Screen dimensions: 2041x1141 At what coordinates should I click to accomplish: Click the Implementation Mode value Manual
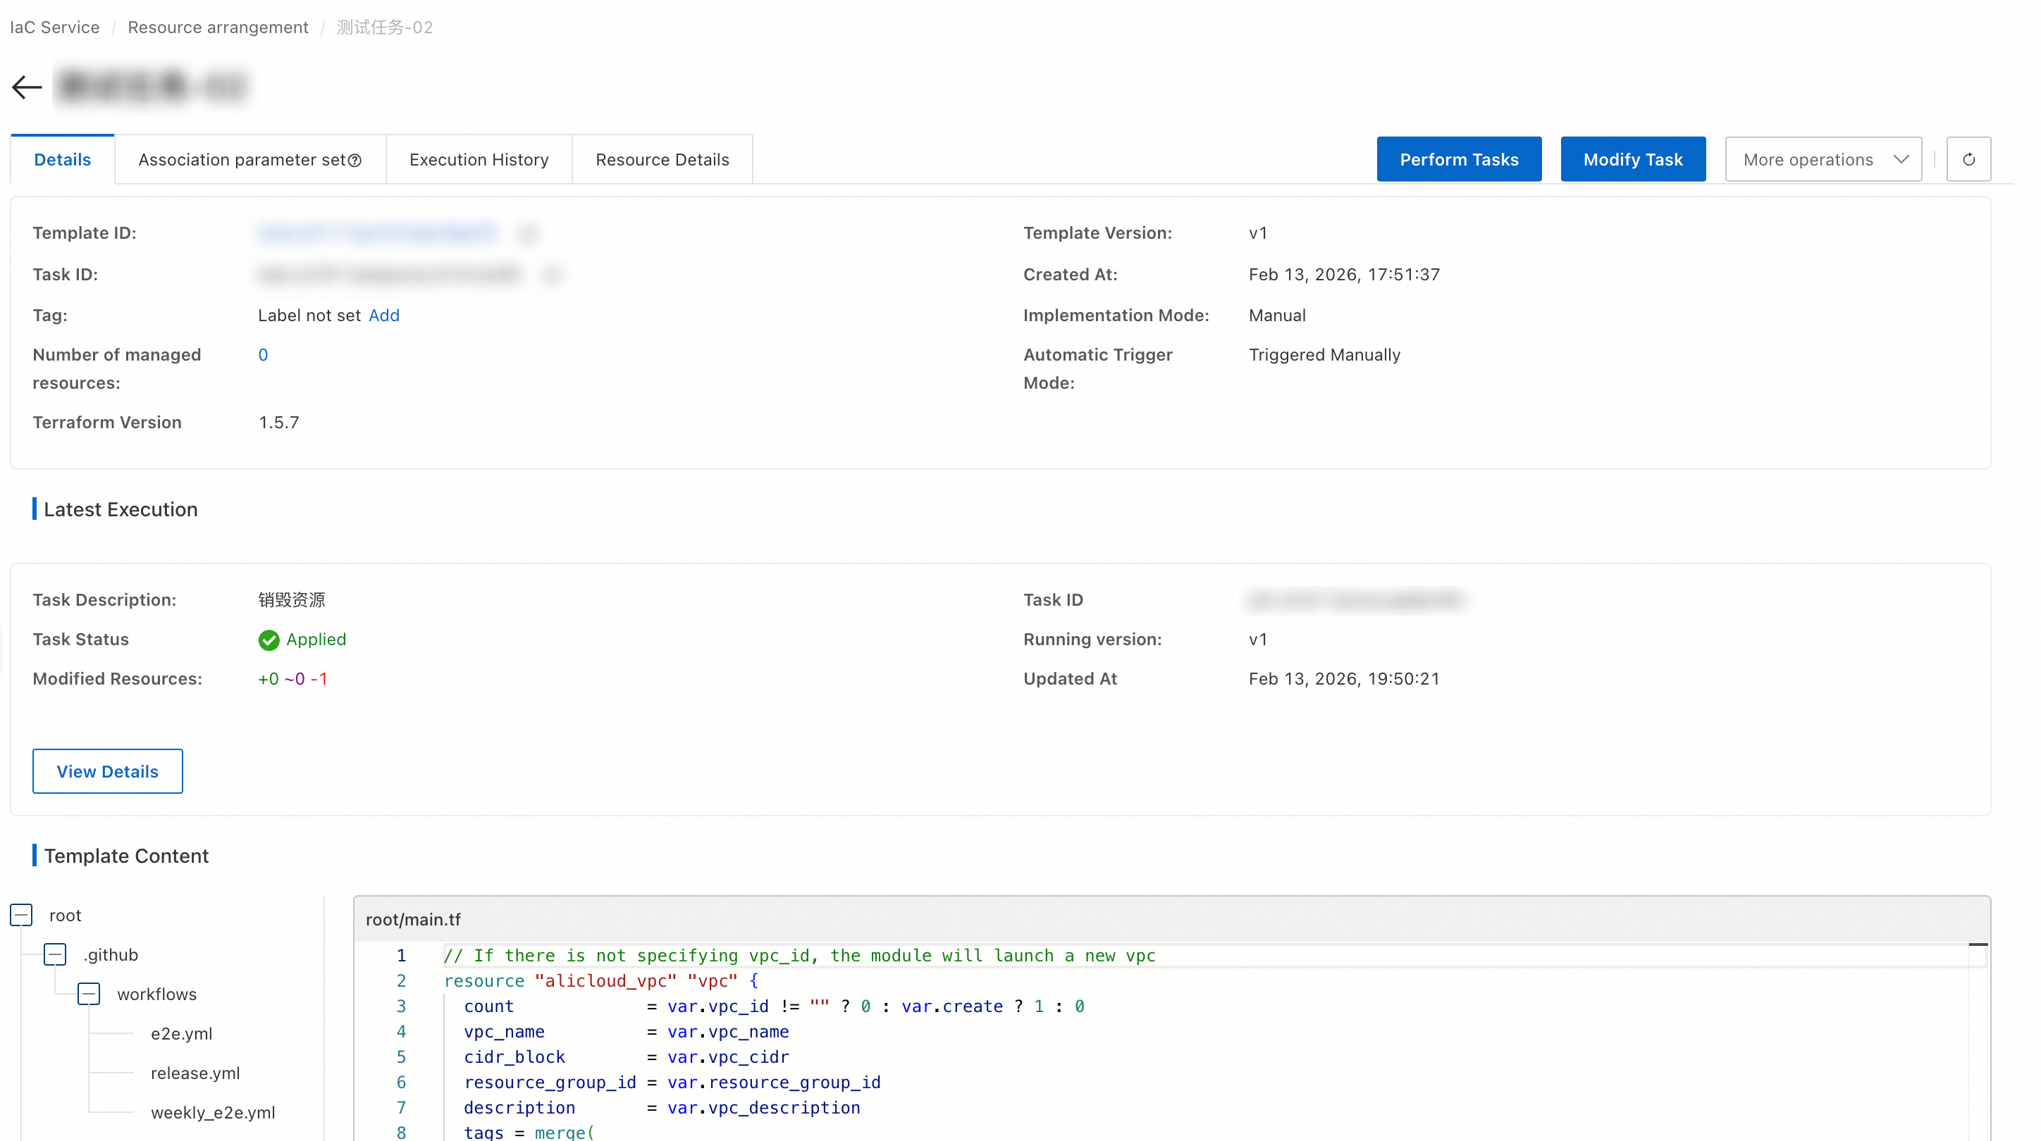(1277, 315)
